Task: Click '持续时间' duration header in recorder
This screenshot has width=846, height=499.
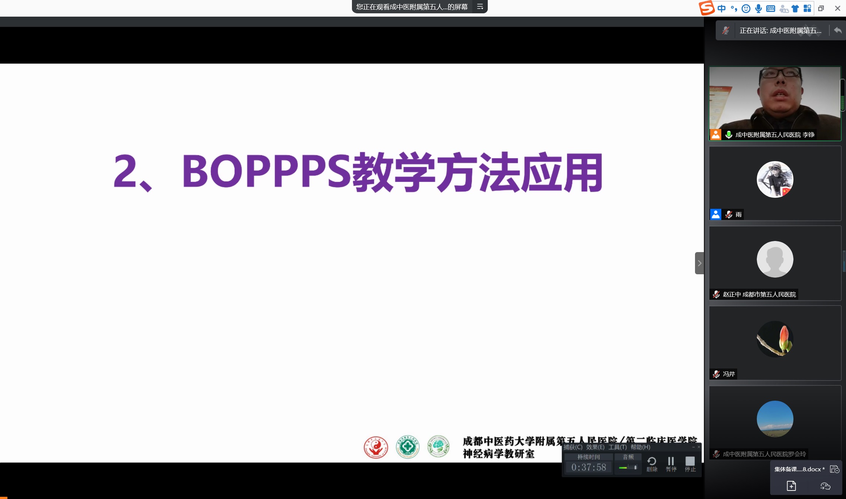Action: [588, 457]
